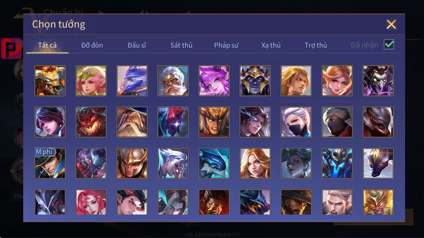Pick the free-trial hero labeled M phí
Image resolution: width=424 pixels, height=238 pixels.
coord(50,163)
